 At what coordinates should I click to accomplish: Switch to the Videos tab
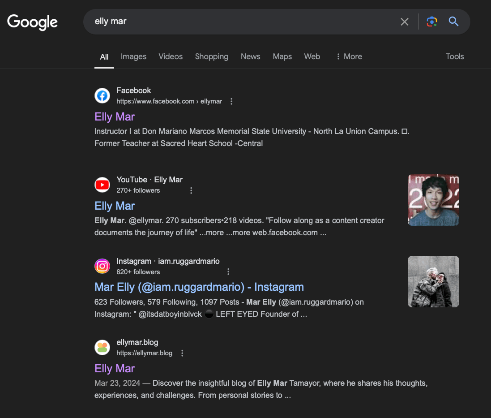tap(171, 56)
